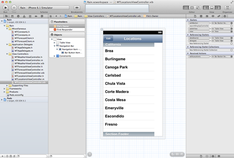Viewport: 234px width, 158px height.
Task: Show the Issue navigator
Action: point(24,16)
